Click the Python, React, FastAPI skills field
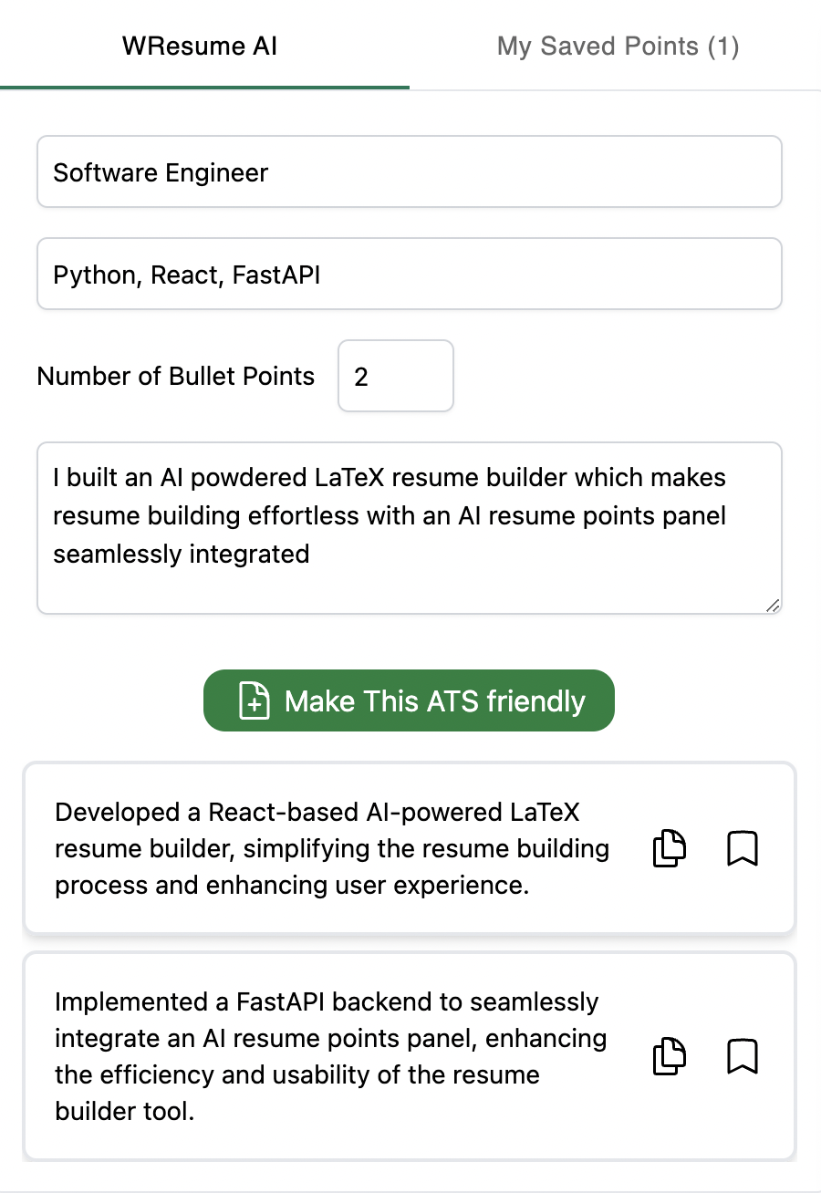Image resolution: width=821 pixels, height=1193 pixels. pyautogui.click(x=410, y=274)
